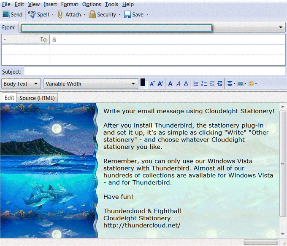Screen dimensions: 287x246
Task: Open the Body Text paragraph style dropdown
Action: (21, 84)
